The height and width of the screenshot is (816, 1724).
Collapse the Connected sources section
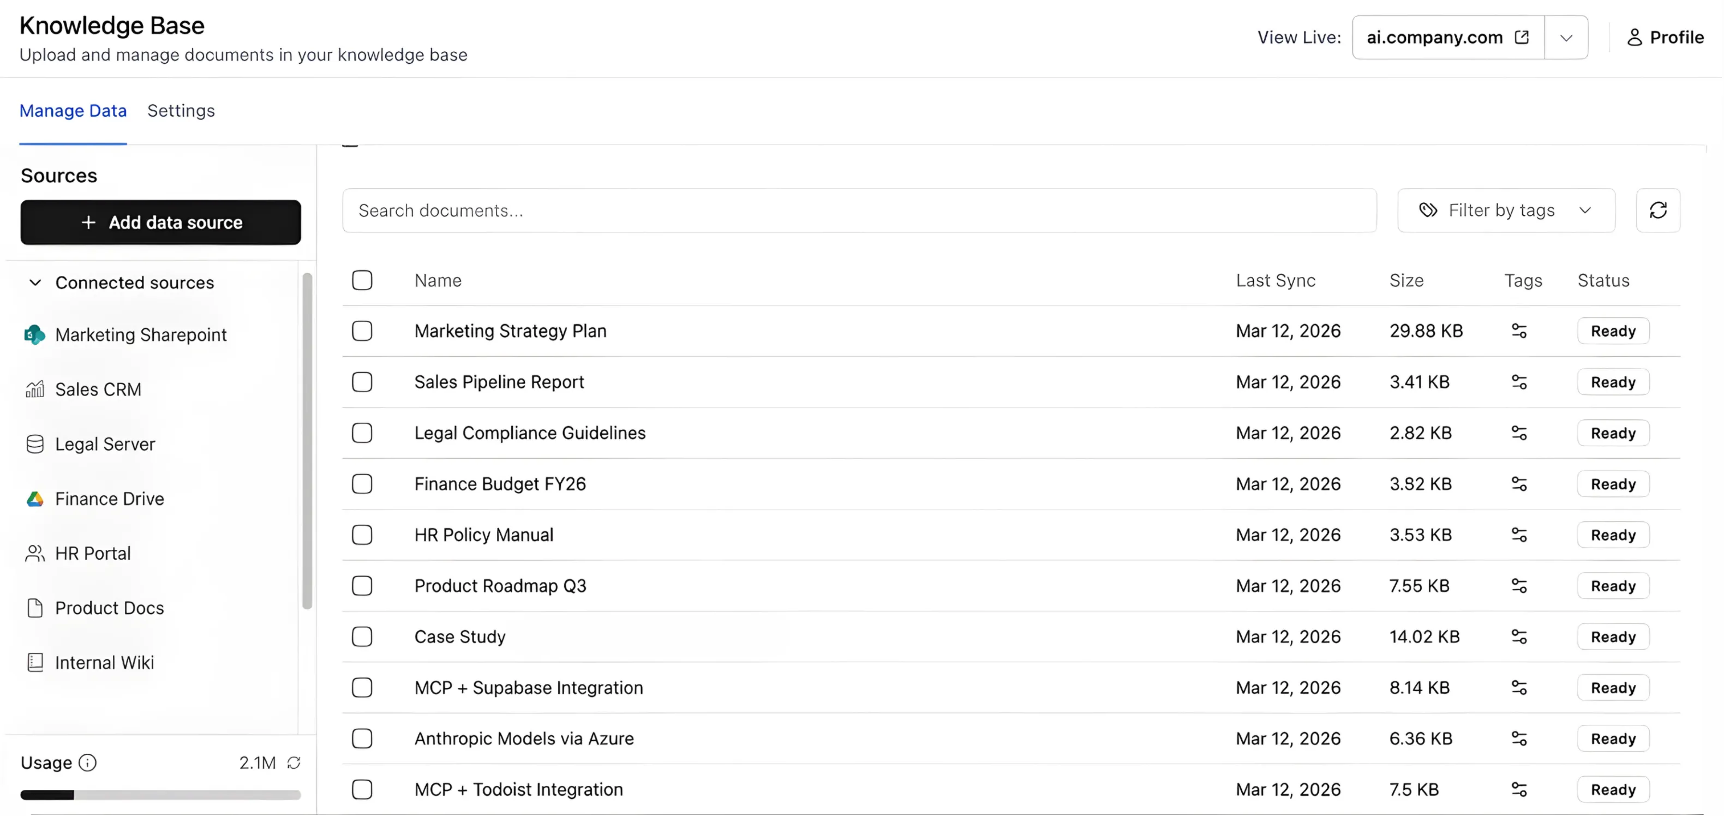35,282
